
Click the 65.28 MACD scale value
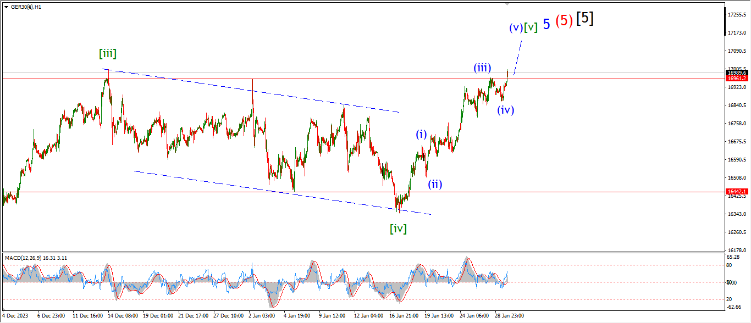[x=733, y=257]
